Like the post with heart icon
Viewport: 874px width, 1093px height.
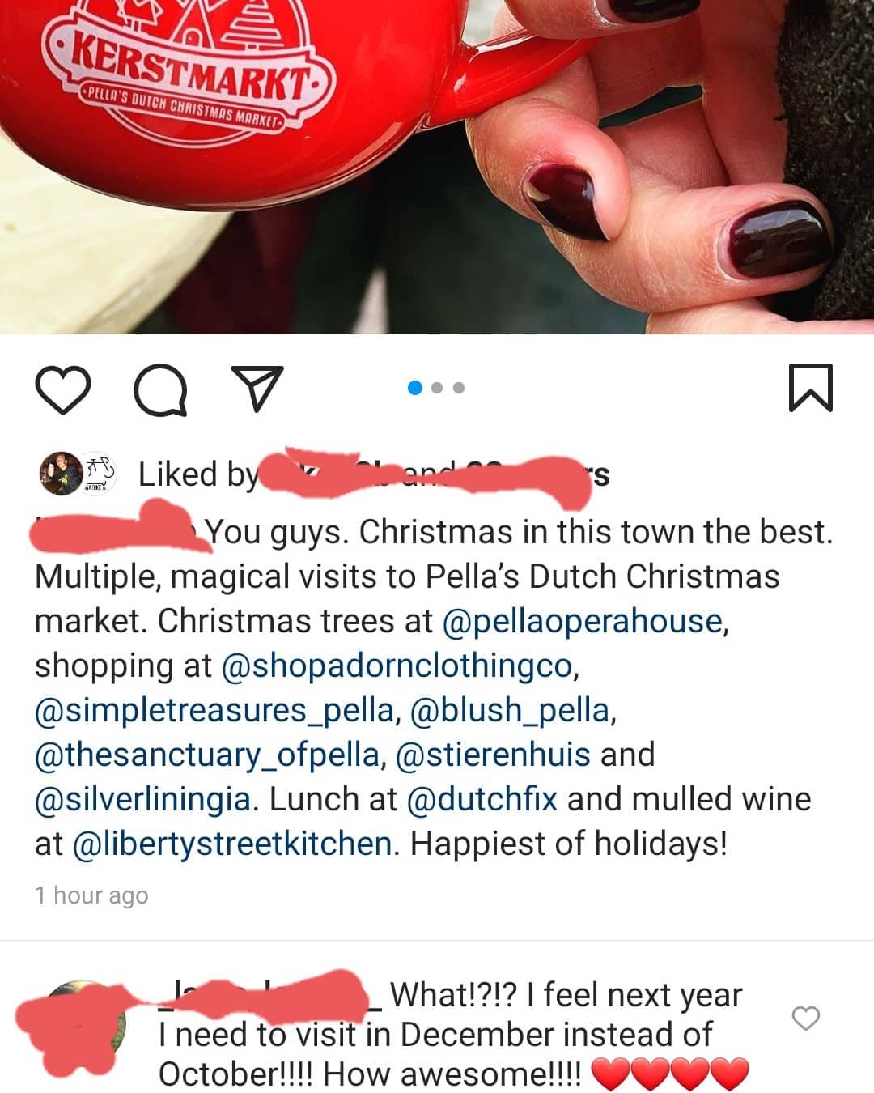pyautogui.click(x=63, y=389)
